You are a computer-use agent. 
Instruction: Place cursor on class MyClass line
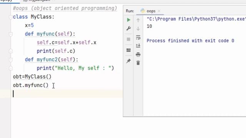(33, 17)
